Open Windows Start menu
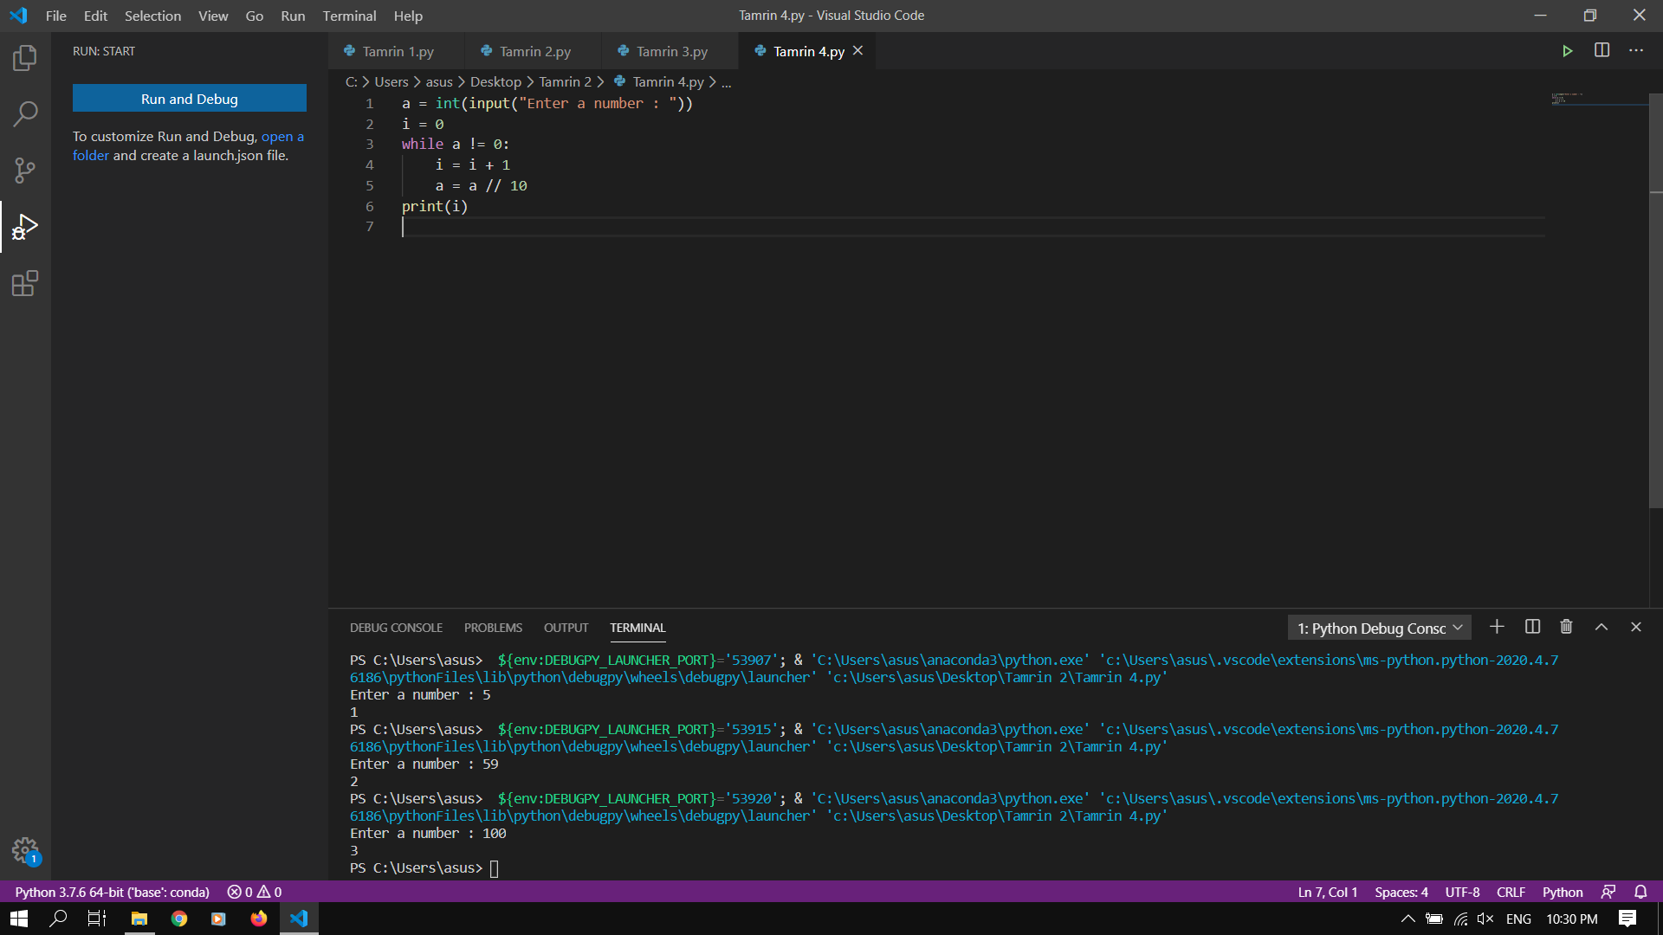Image resolution: width=1663 pixels, height=935 pixels. coord(19,919)
